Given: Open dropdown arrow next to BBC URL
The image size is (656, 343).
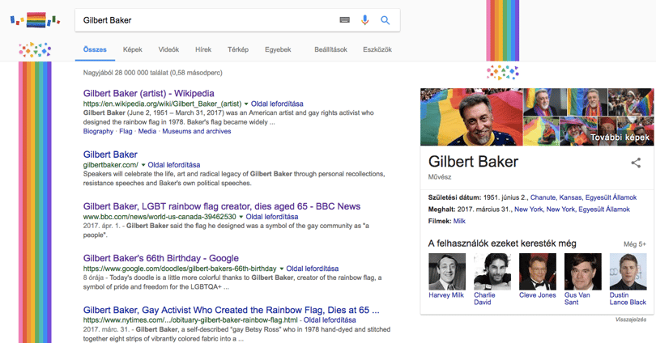Looking at the screenshot, I should pyautogui.click(x=241, y=217).
